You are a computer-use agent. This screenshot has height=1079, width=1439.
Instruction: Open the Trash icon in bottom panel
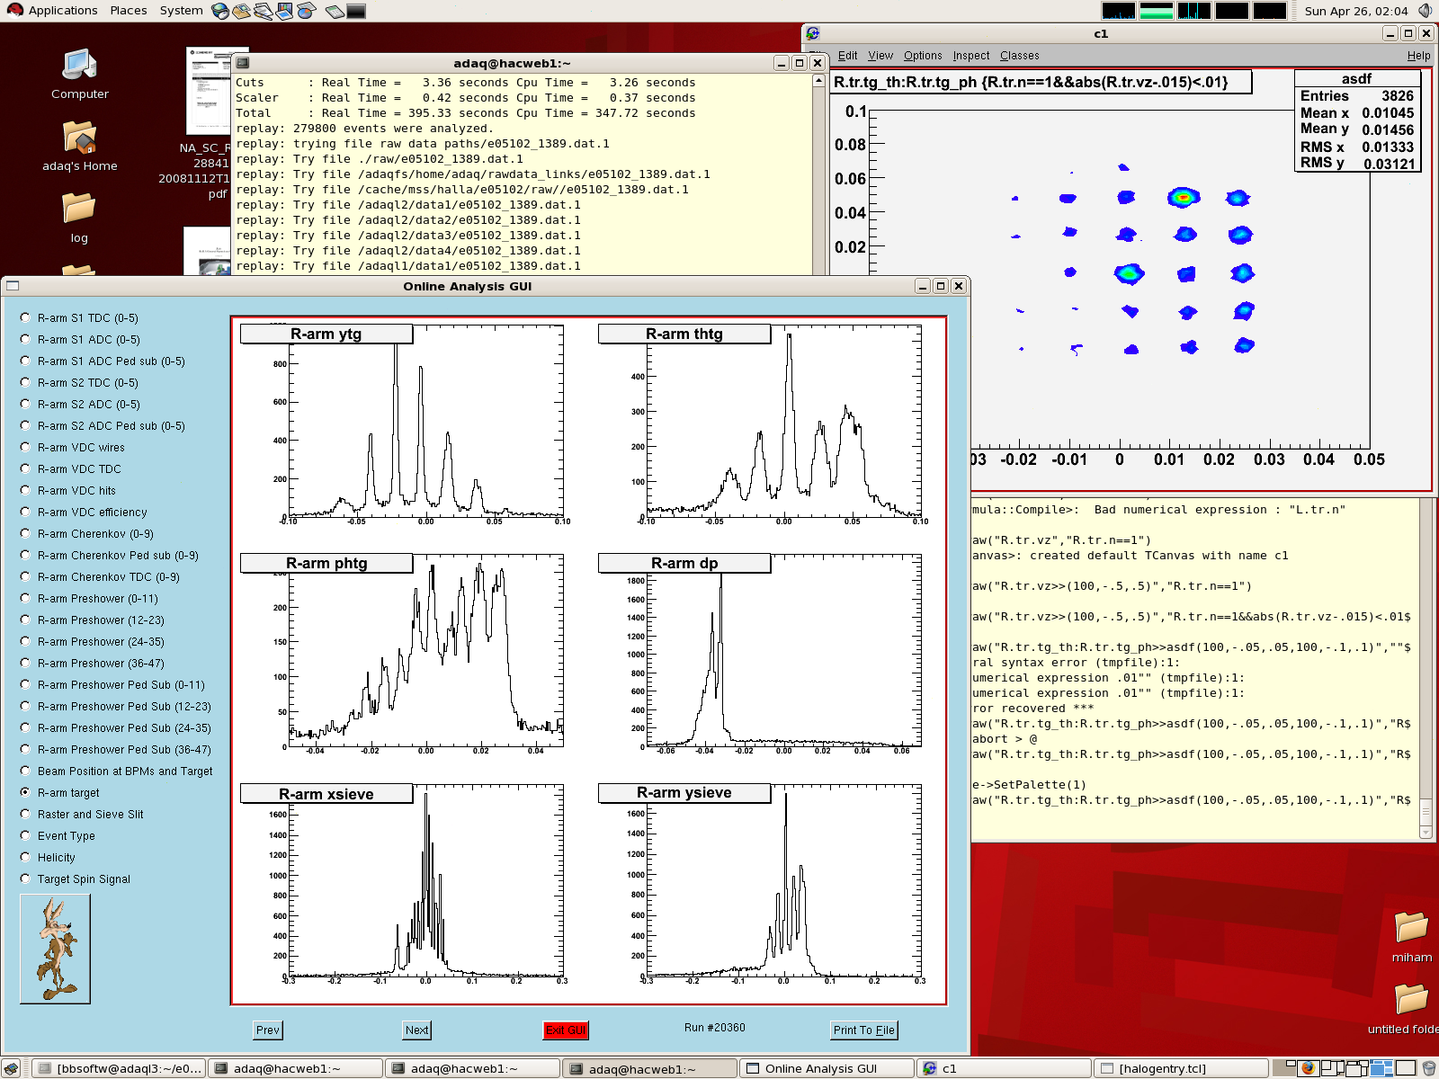click(x=1428, y=1068)
